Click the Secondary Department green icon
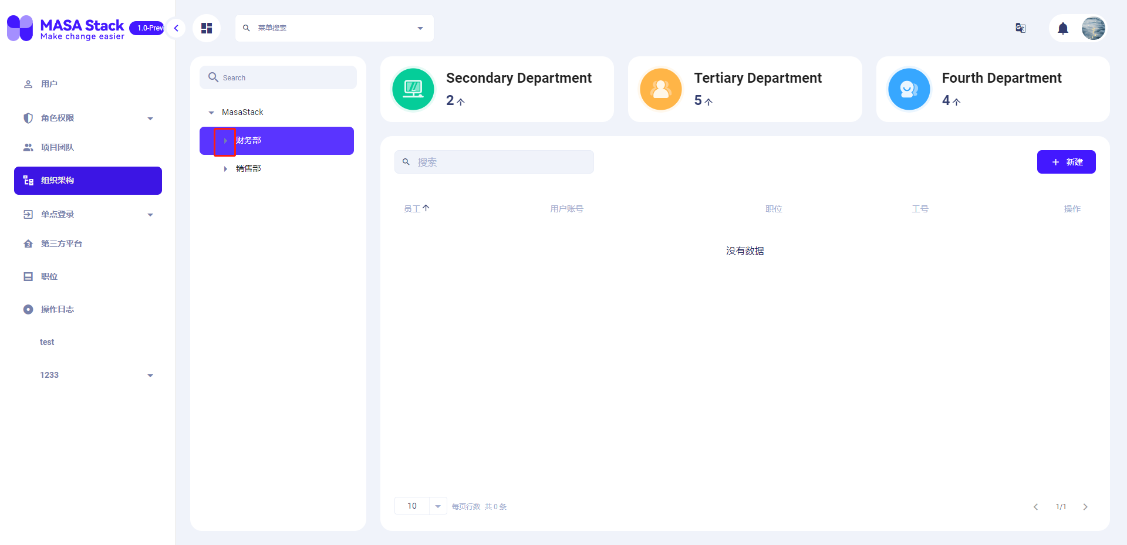The height and width of the screenshot is (545, 1127). click(413, 89)
